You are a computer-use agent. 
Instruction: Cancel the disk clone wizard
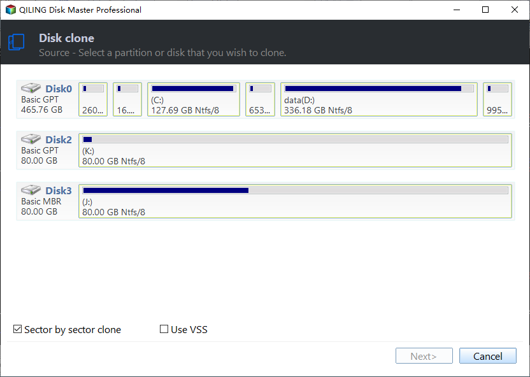pos(488,356)
